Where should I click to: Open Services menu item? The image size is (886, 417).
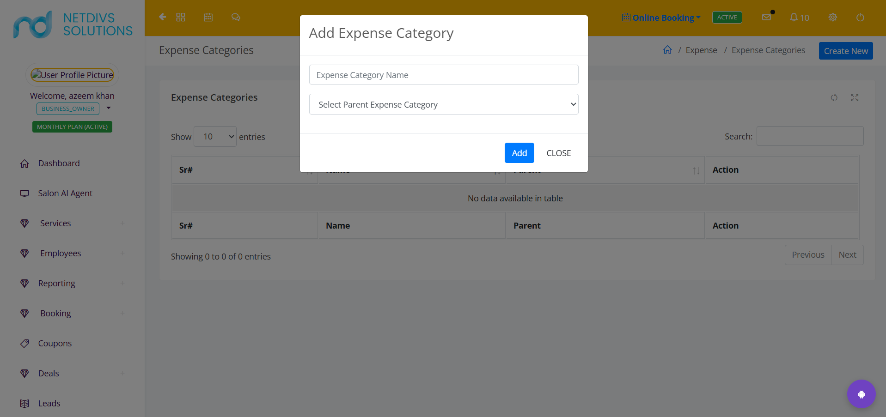pos(55,224)
